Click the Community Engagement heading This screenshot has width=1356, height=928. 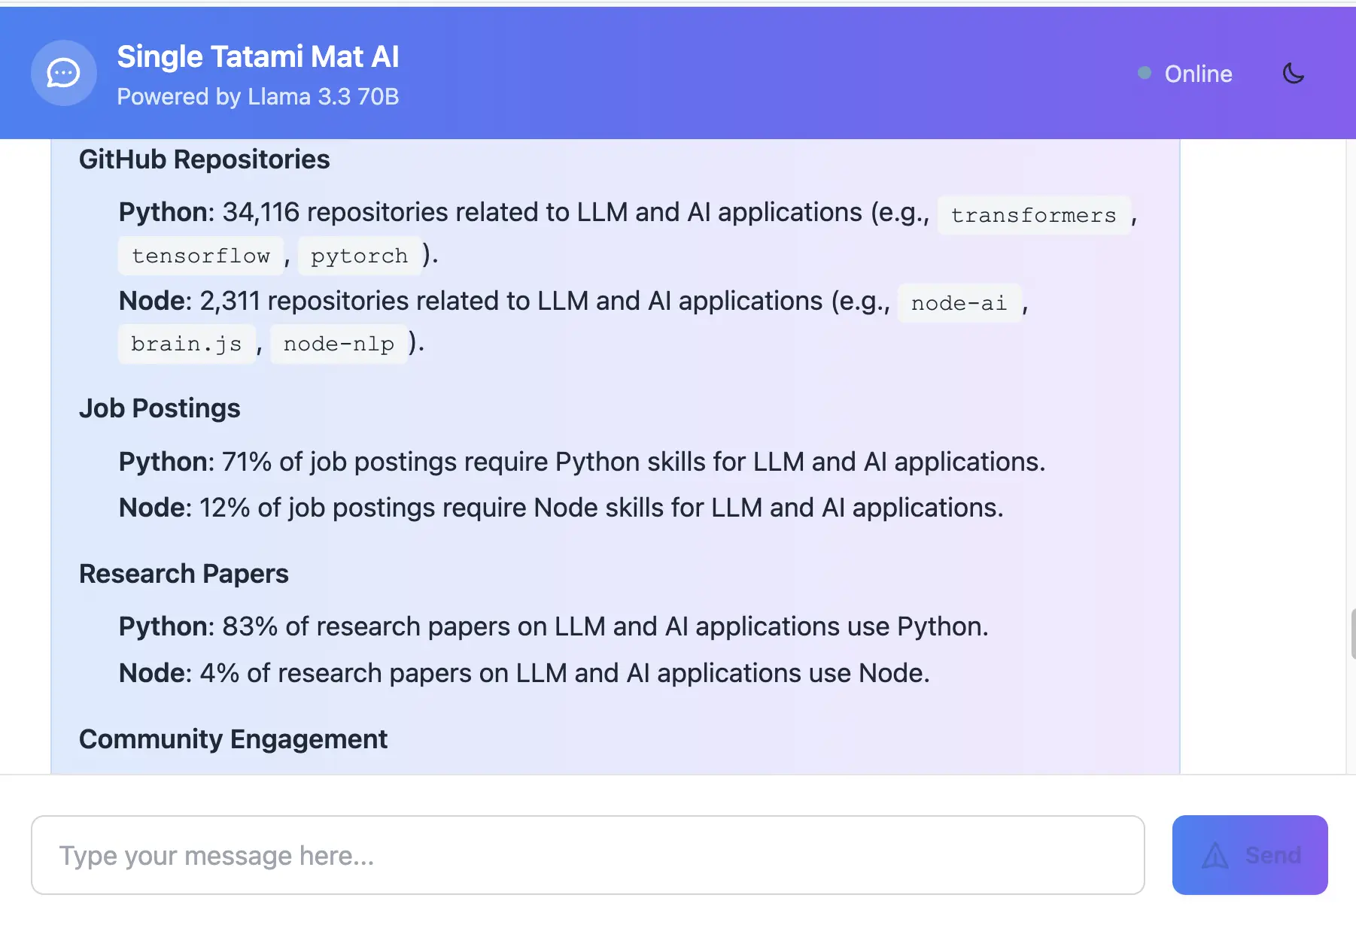(233, 739)
